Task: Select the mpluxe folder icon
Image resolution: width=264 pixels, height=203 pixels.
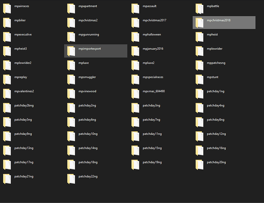Action: pyautogui.click(x=71, y=65)
